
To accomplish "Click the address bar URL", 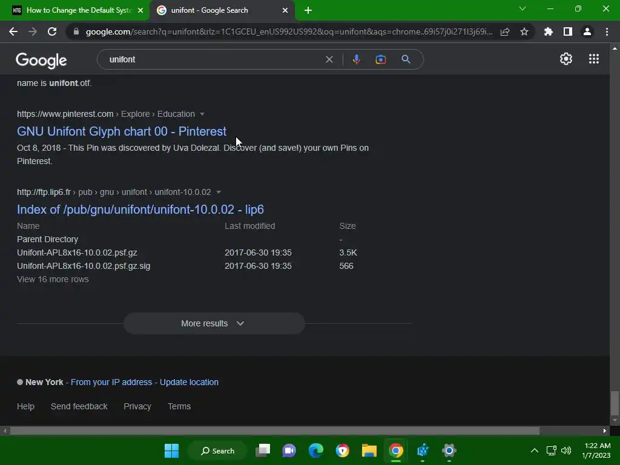I will point(289,31).
